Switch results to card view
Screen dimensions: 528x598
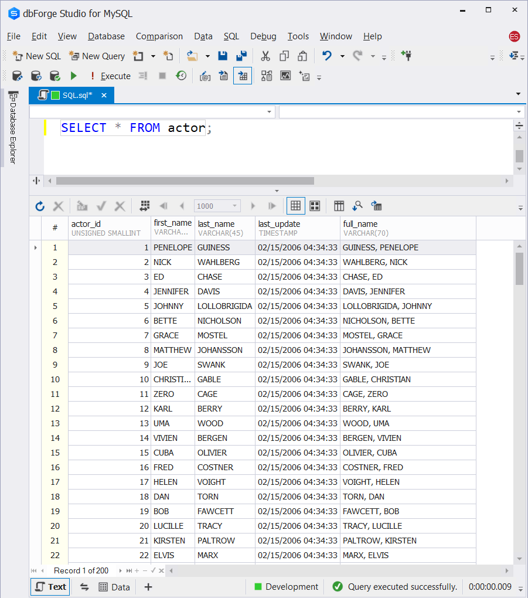315,206
